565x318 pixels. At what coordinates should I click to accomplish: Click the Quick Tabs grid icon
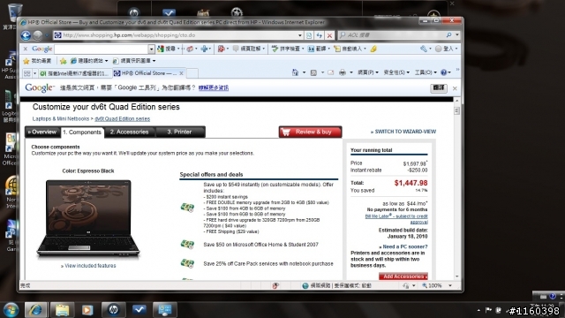(27, 73)
